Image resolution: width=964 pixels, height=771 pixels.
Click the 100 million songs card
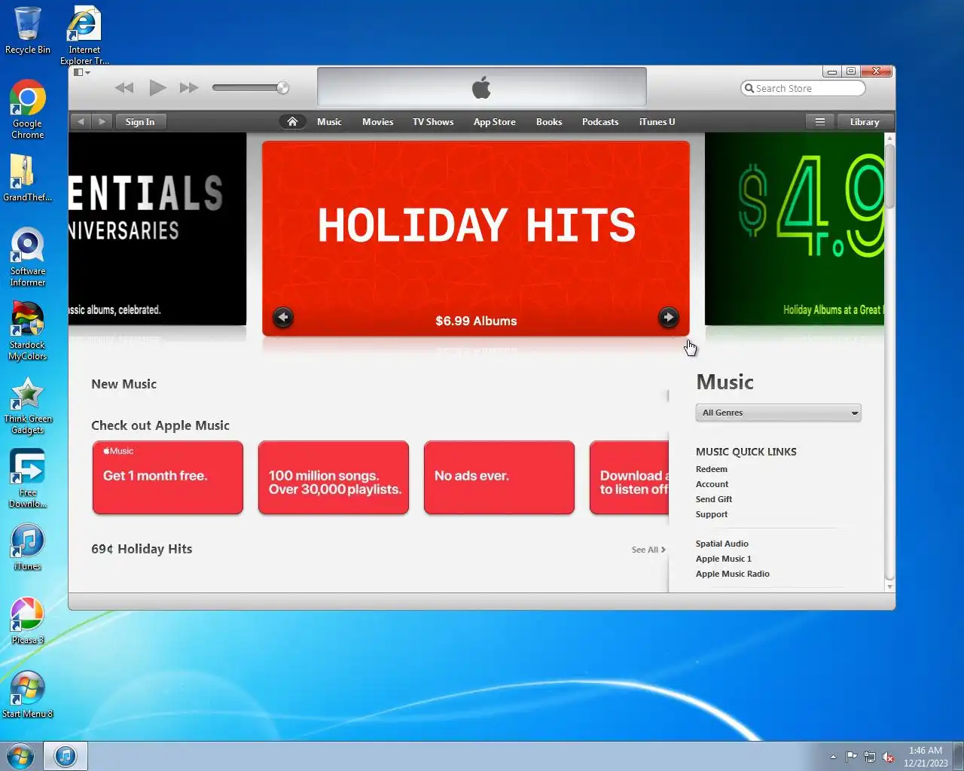pyautogui.click(x=334, y=477)
